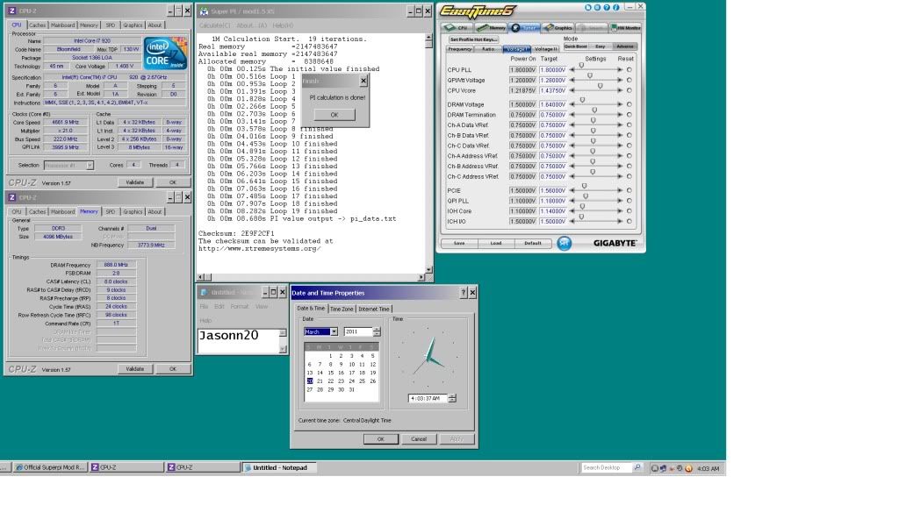Screen dimensions: 899x505
Task: Click Super PI vertical scrollbar down arrow
Action: pyautogui.click(x=428, y=270)
